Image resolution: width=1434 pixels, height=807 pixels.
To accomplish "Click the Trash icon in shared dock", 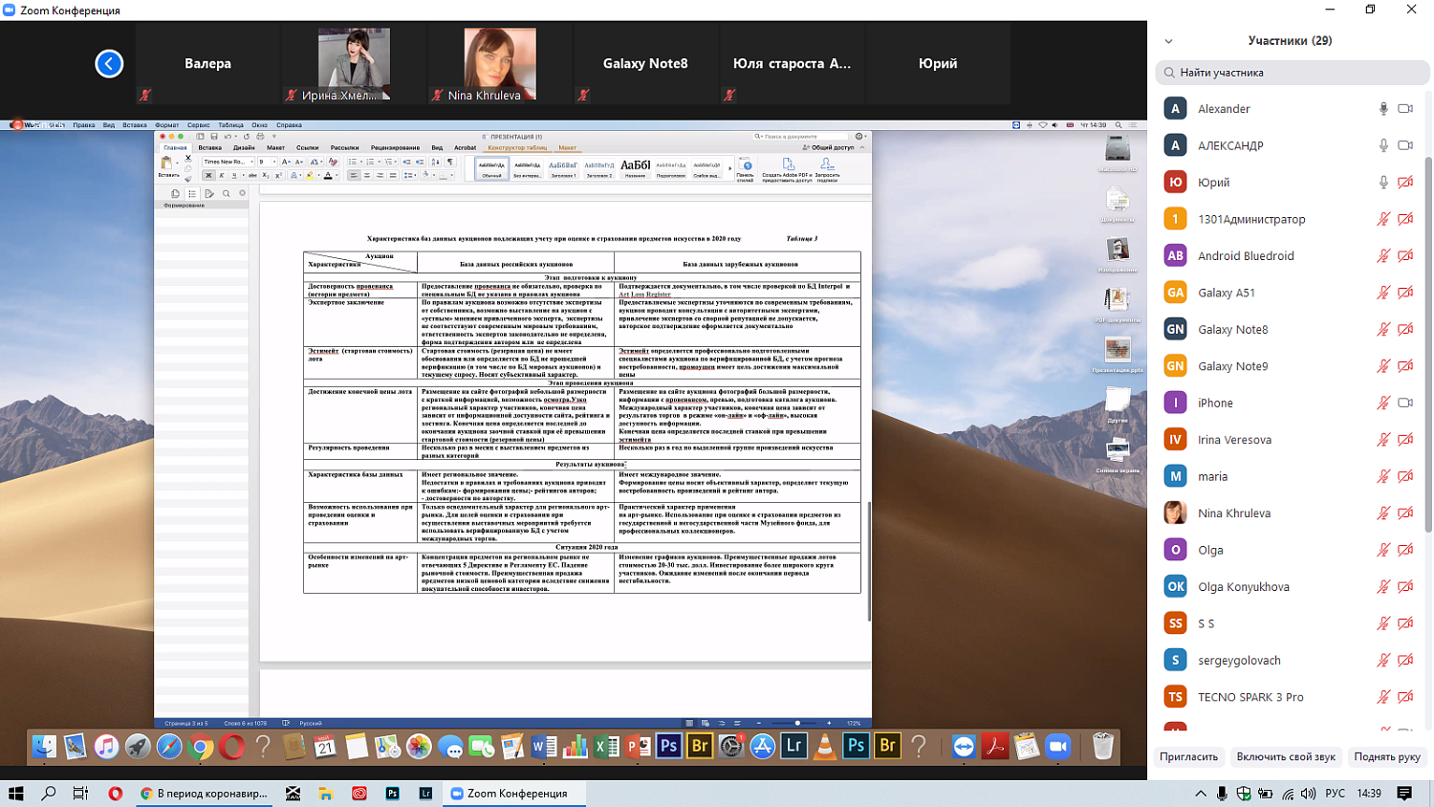I will coord(1103,747).
